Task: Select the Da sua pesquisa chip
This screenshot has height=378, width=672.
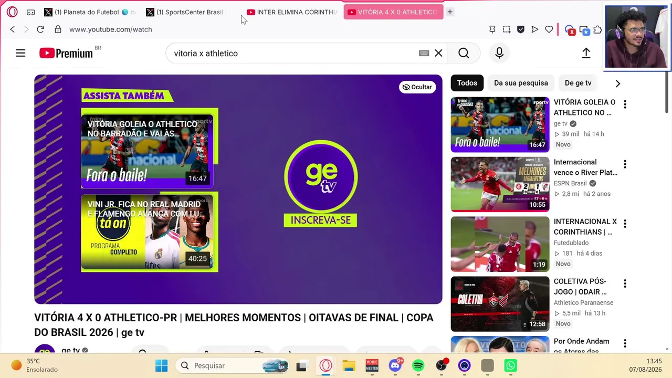Action: coord(521,83)
